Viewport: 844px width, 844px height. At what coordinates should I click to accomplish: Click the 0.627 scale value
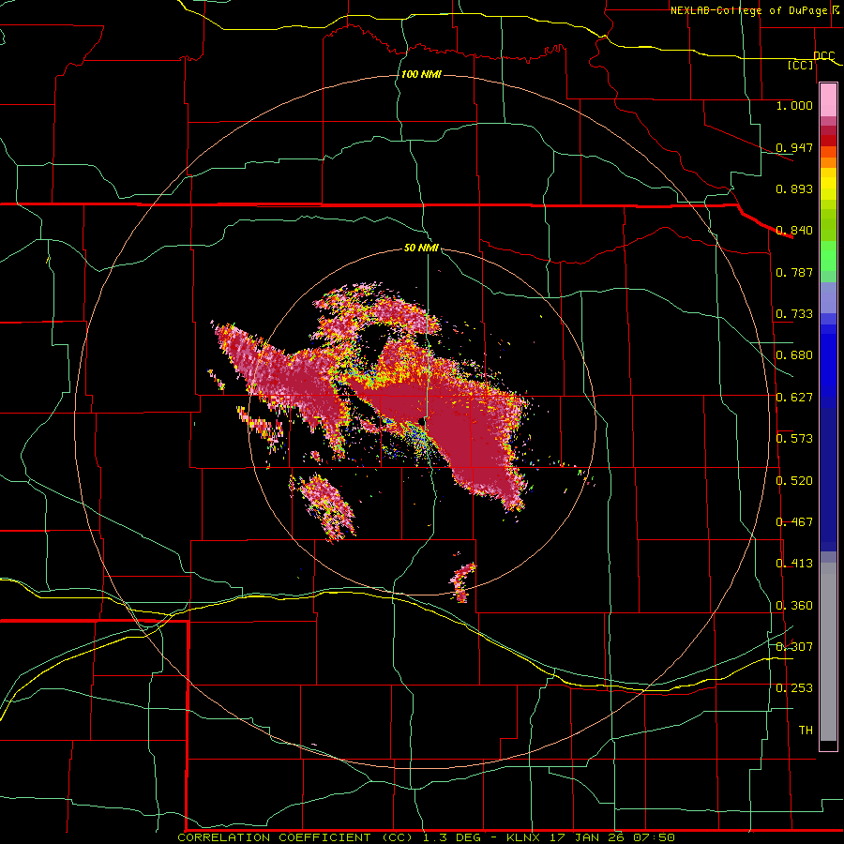794,398
